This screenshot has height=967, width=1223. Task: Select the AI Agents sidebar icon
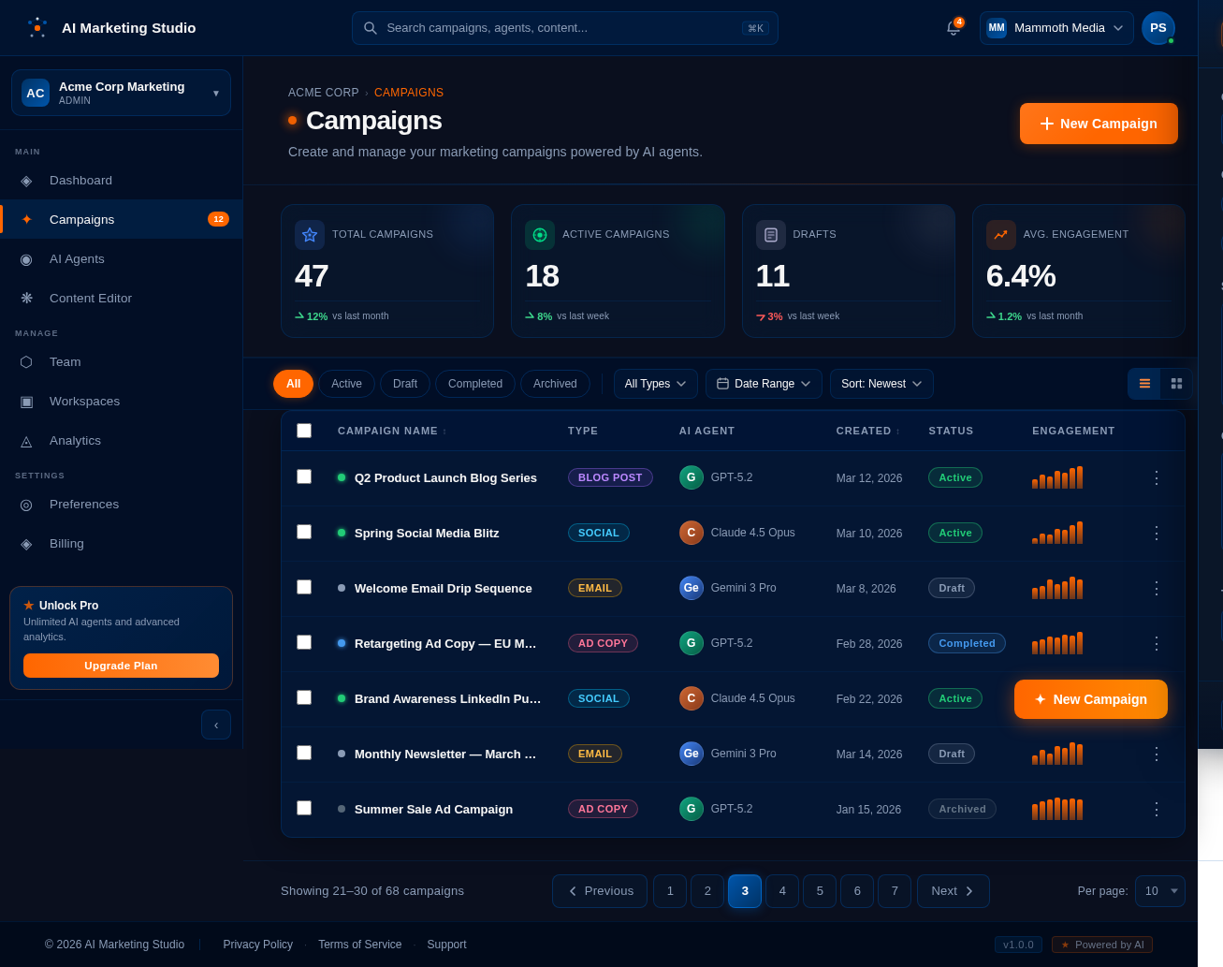click(x=25, y=258)
